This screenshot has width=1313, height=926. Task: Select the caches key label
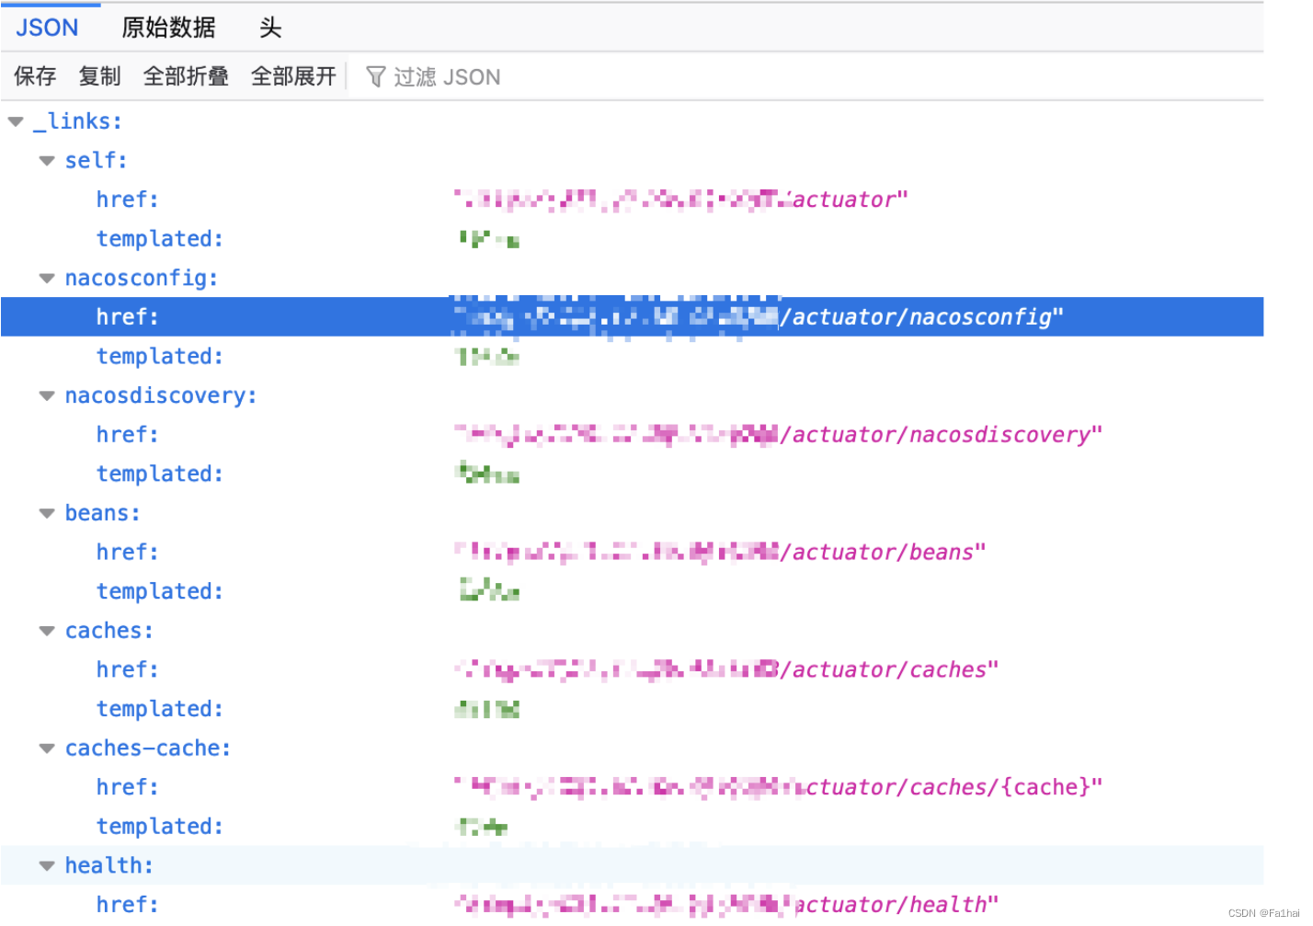[x=108, y=631]
